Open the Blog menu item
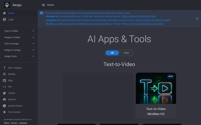Image resolution: width=201 pixels, height=125 pixels. pos(10,81)
